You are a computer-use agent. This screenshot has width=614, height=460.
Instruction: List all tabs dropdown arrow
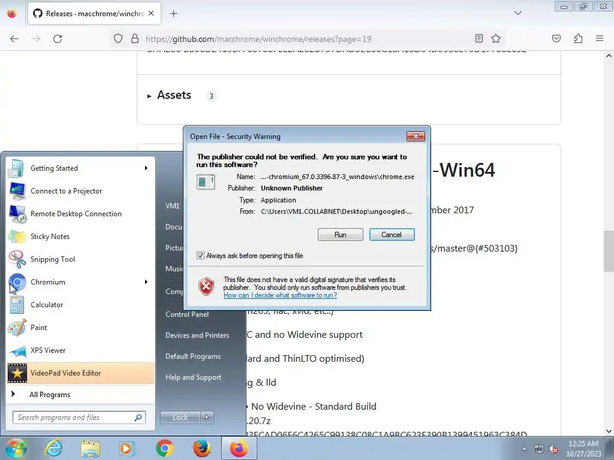point(517,13)
